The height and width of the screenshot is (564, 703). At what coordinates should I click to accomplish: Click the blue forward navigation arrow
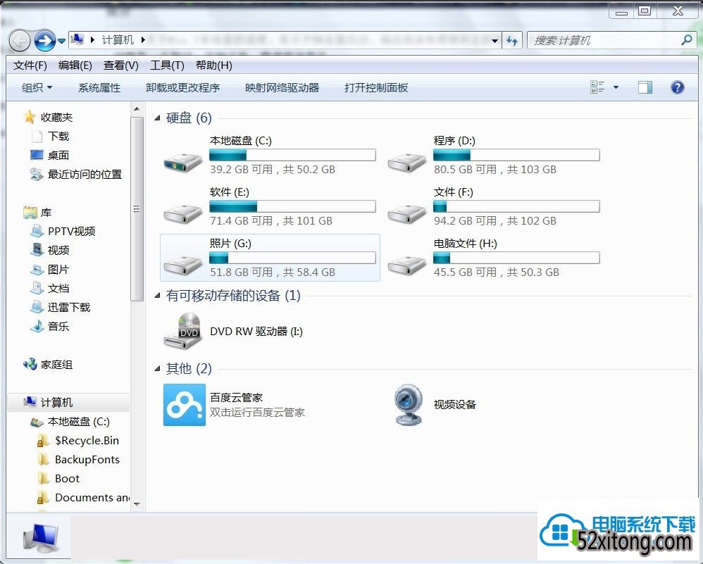(44, 41)
